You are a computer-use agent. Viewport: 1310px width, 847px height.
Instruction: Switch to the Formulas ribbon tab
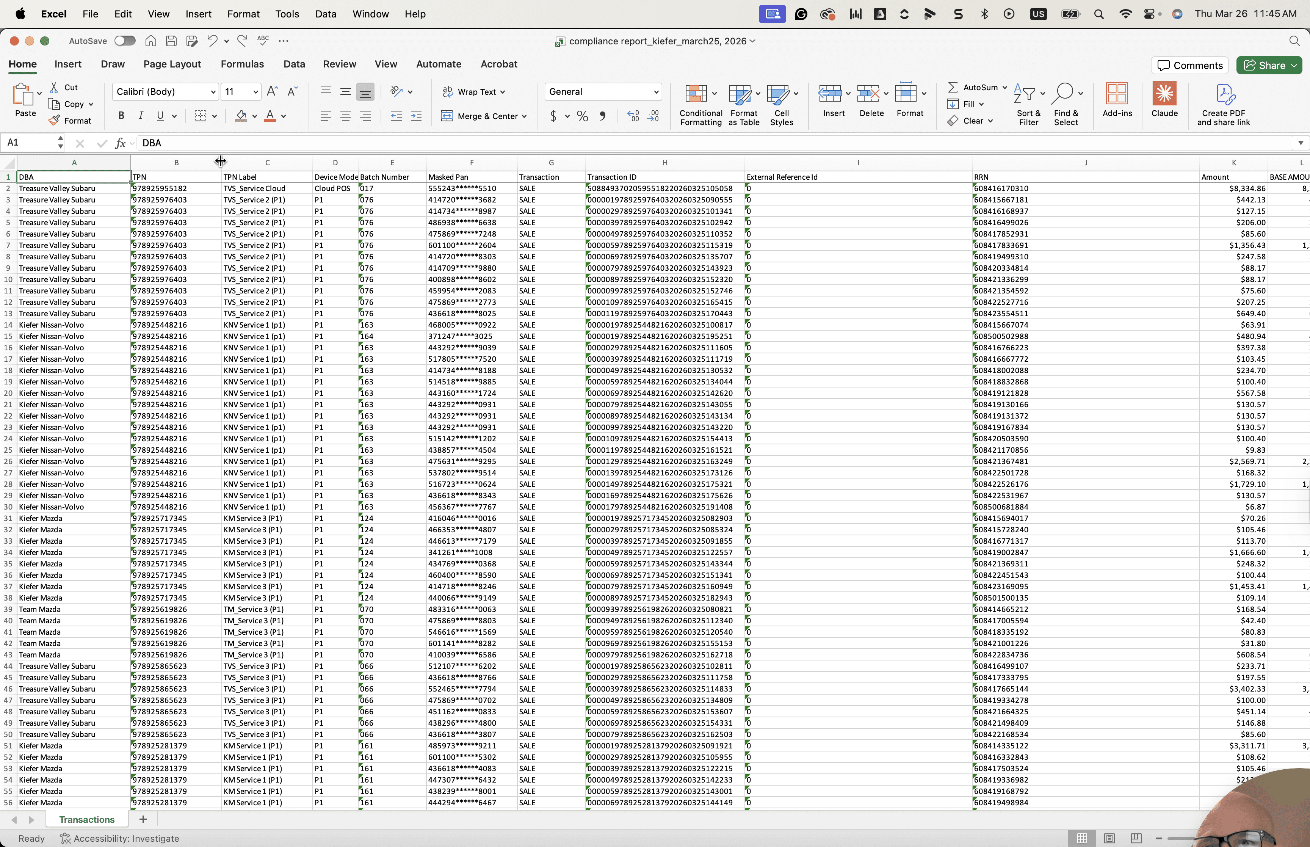[242, 64]
